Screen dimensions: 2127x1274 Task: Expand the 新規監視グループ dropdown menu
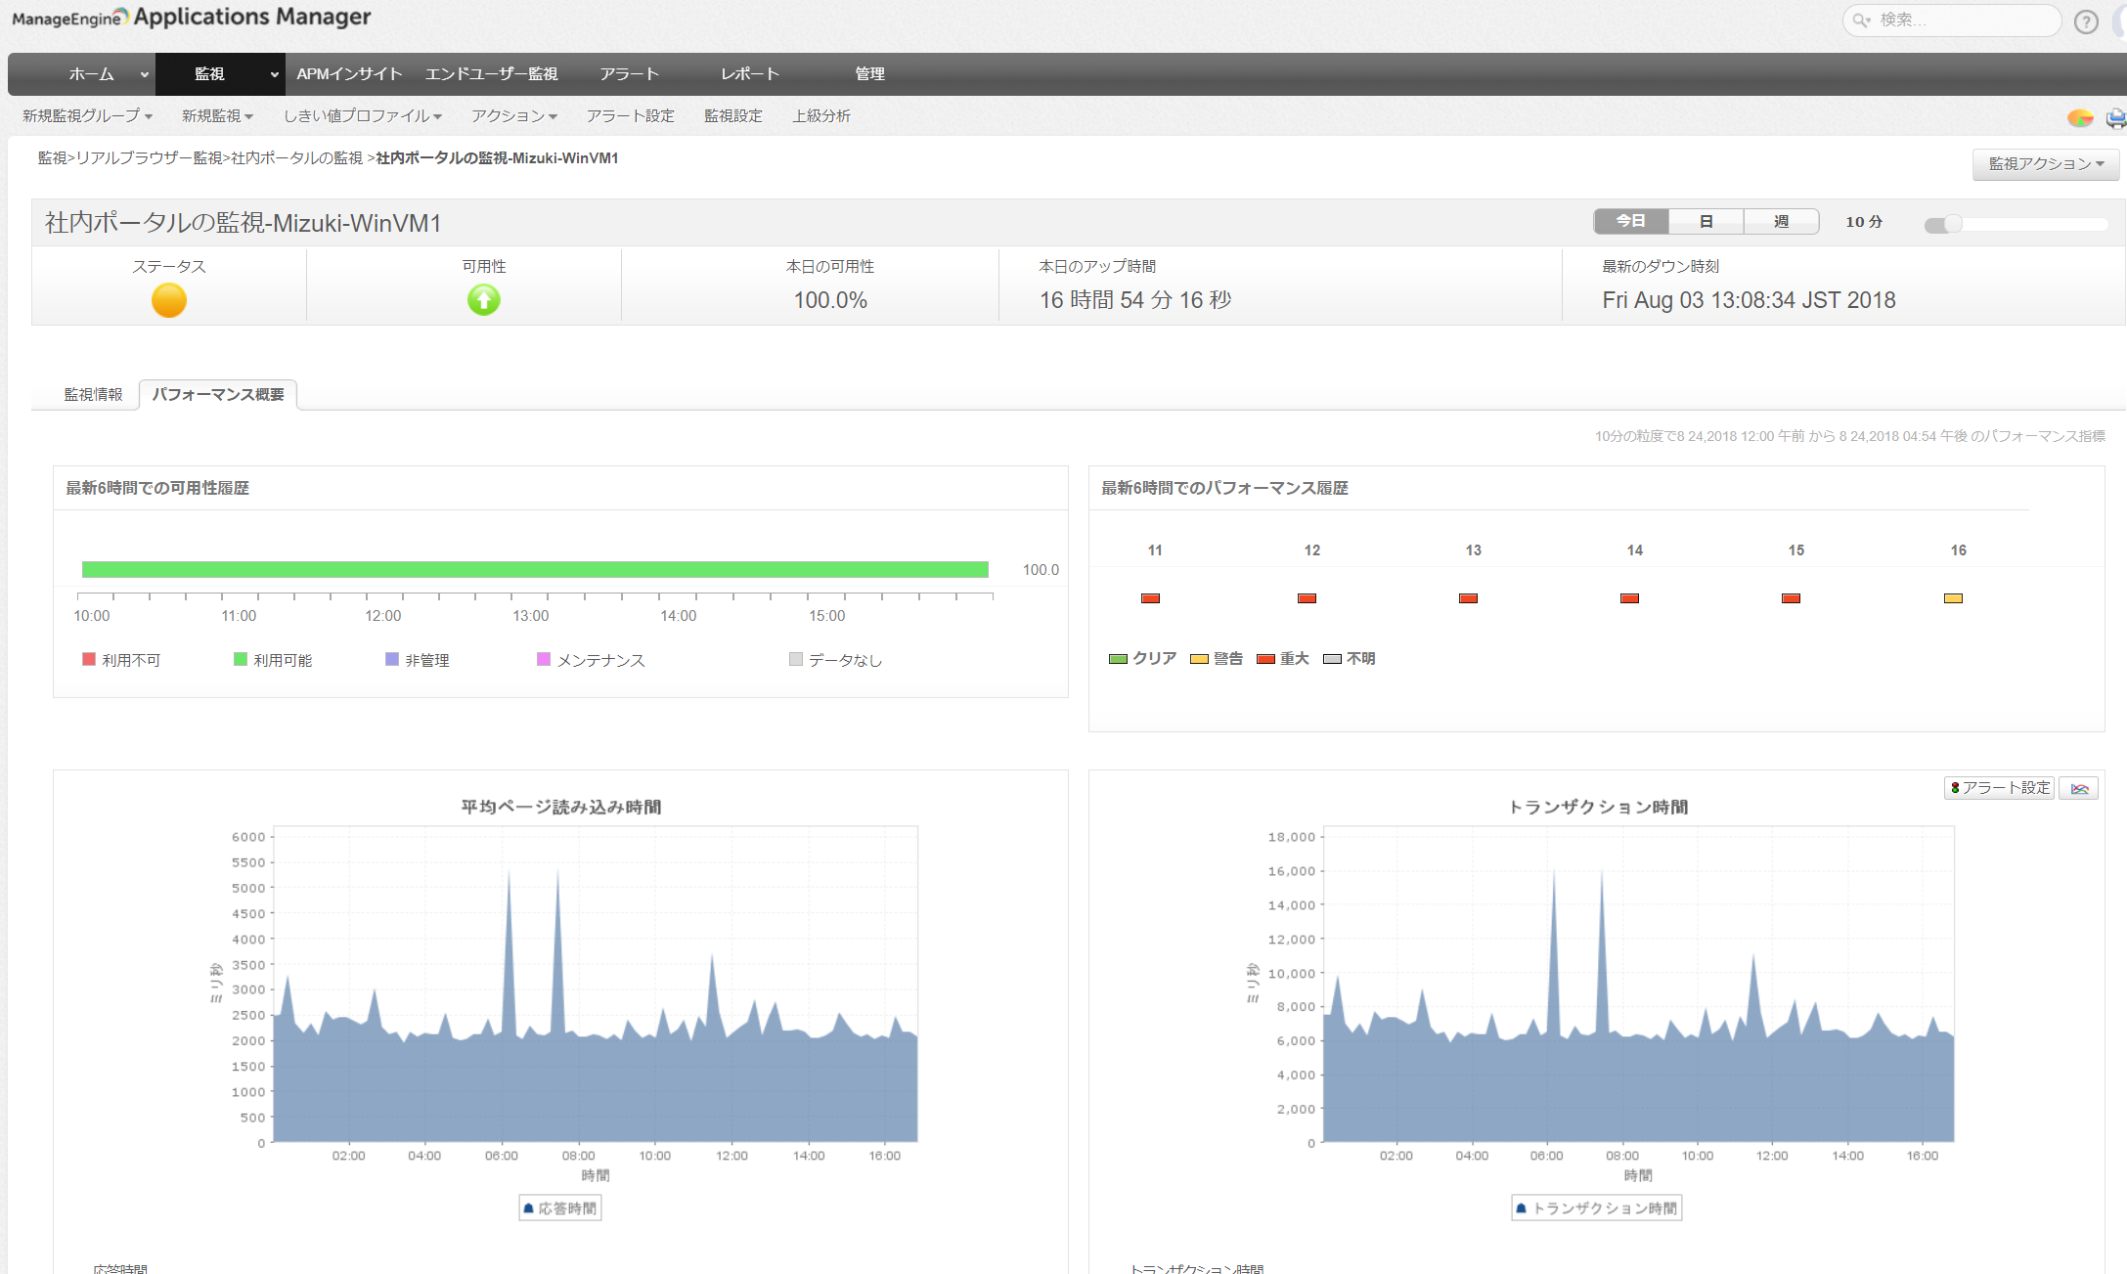(x=87, y=116)
